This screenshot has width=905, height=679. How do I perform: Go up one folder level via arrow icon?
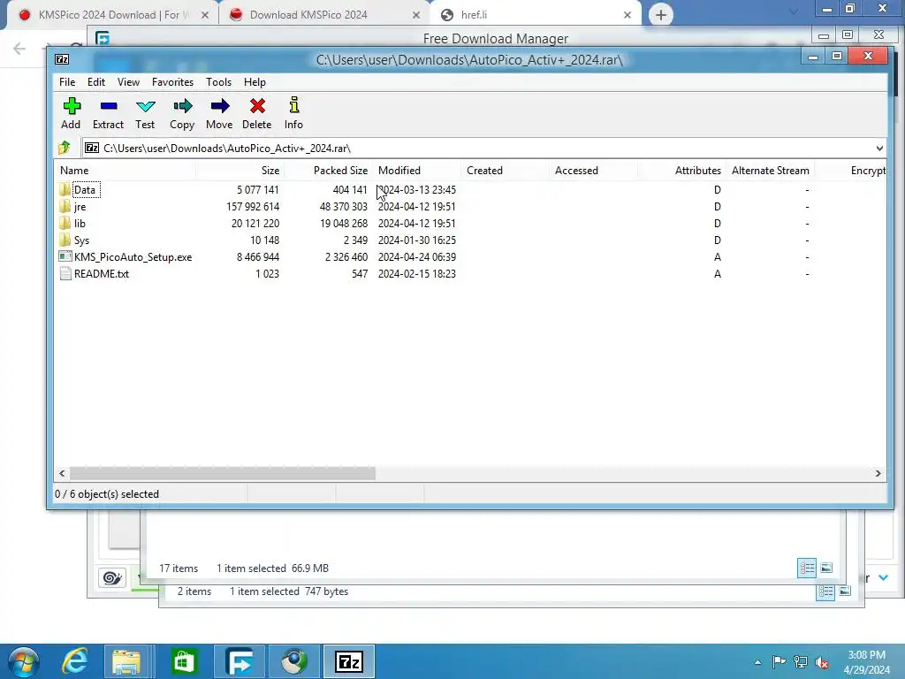pos(64,149)
